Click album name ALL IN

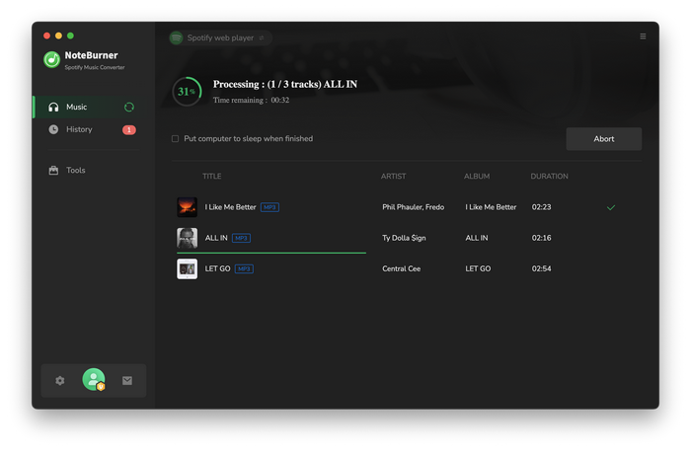click(x=477, y=238)
